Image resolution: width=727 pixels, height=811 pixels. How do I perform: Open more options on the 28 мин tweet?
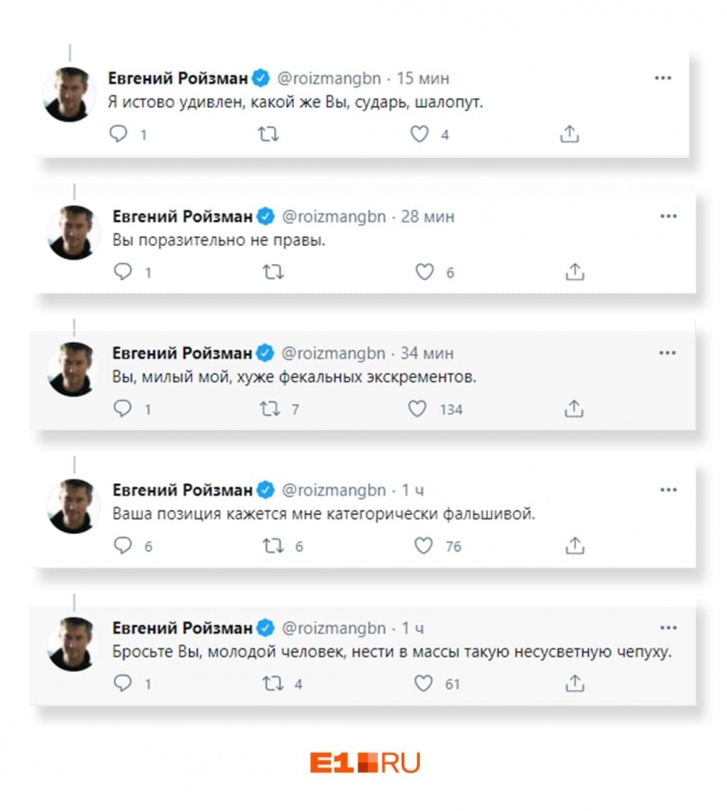click(x=669, y=216)
